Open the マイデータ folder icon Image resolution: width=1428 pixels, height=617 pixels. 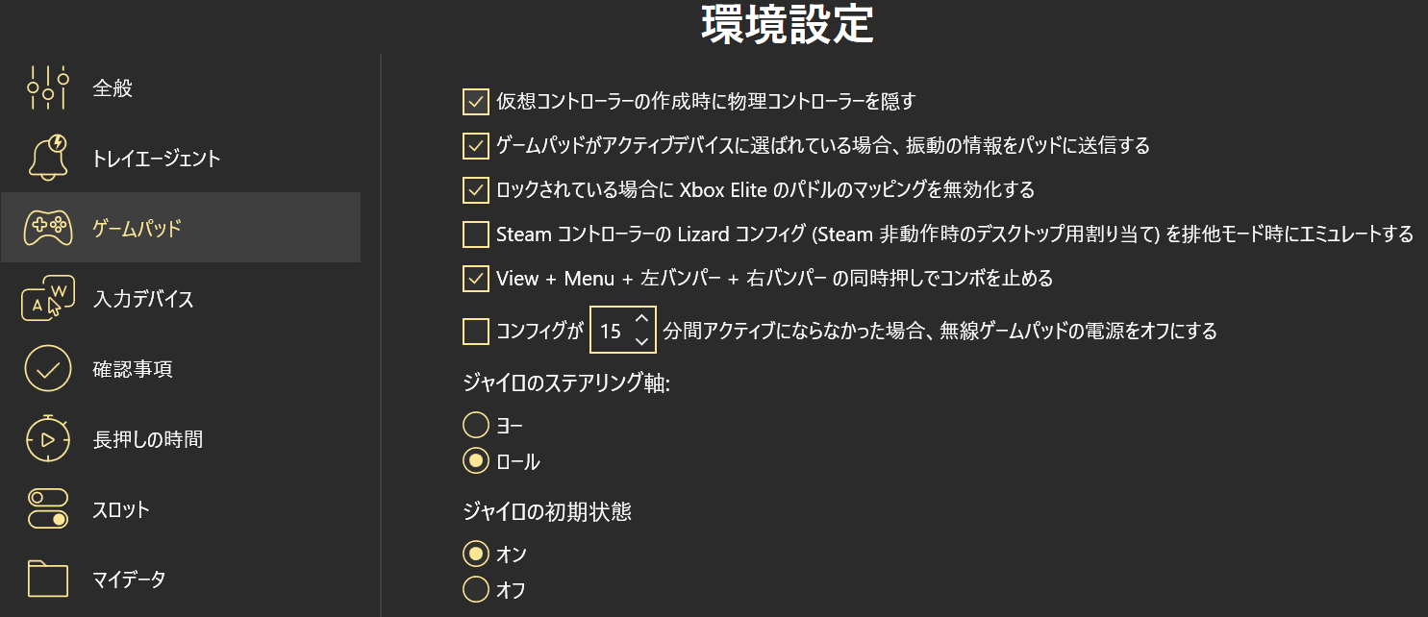click(x=46, y=580)
